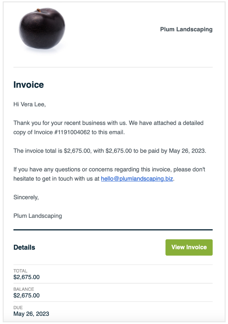Select the $2,675.00 amount under BALANCE
228x324 pixels.
[x=27, y=295]
